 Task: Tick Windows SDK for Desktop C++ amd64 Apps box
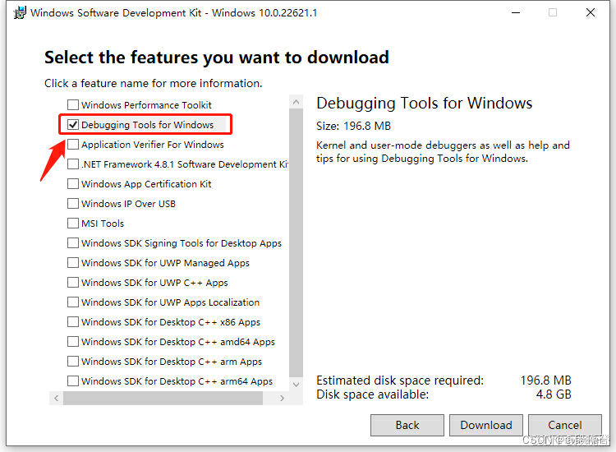tap(73, 342)
